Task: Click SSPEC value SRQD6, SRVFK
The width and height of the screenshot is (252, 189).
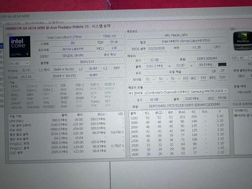Action: pyautogui.click(x=73, y=55)
